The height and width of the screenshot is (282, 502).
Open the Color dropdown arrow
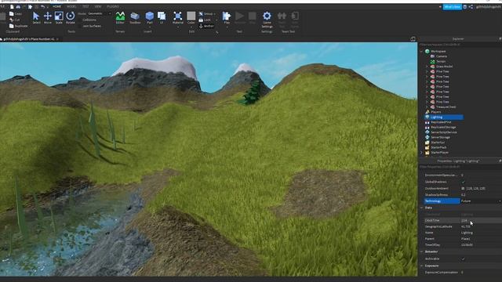(191, 27)
